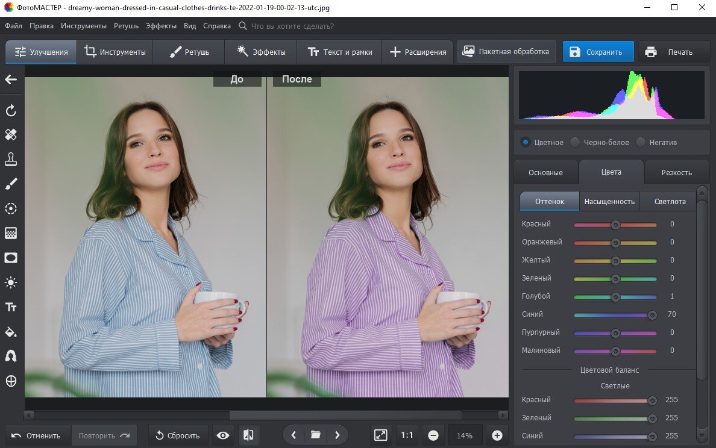Open the Эффекты menu

(161, 26)
